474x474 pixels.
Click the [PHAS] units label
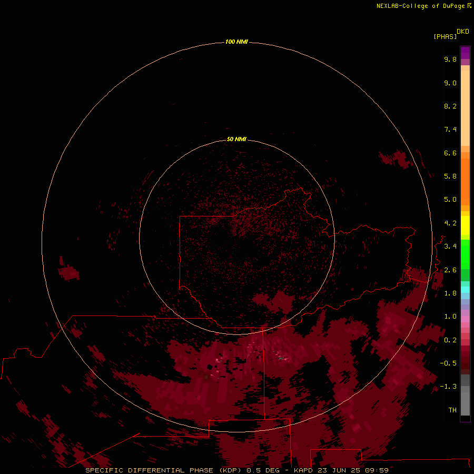[x=445, y=37]
